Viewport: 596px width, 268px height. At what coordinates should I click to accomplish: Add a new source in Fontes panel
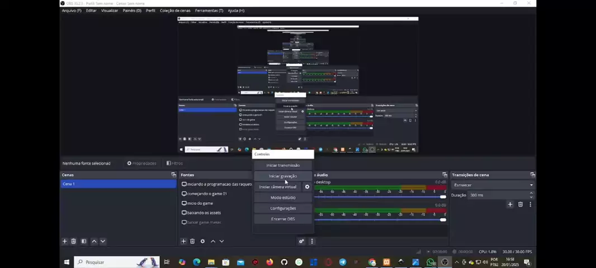(x=183, y=241)
